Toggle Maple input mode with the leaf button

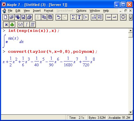click(x=12, y=24)
